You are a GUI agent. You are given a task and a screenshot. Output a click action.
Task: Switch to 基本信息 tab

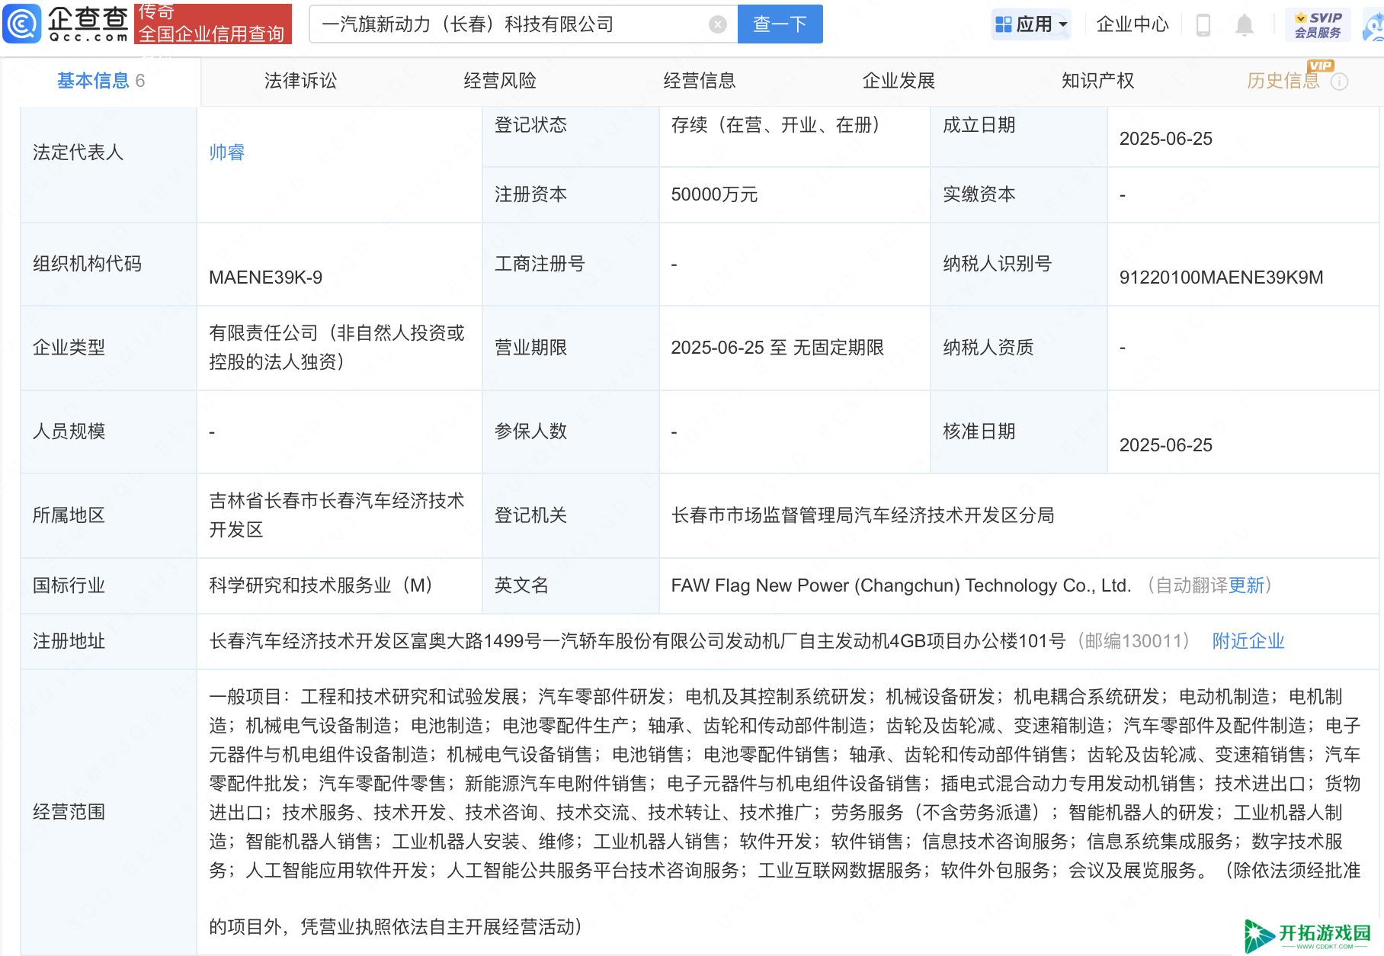[x=101, y=81]
